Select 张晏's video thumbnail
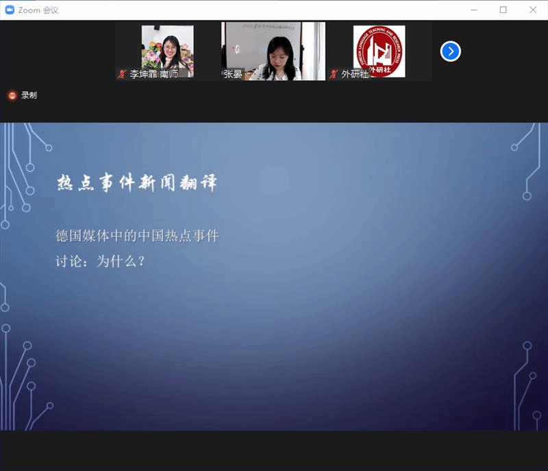 click(273, 48)
